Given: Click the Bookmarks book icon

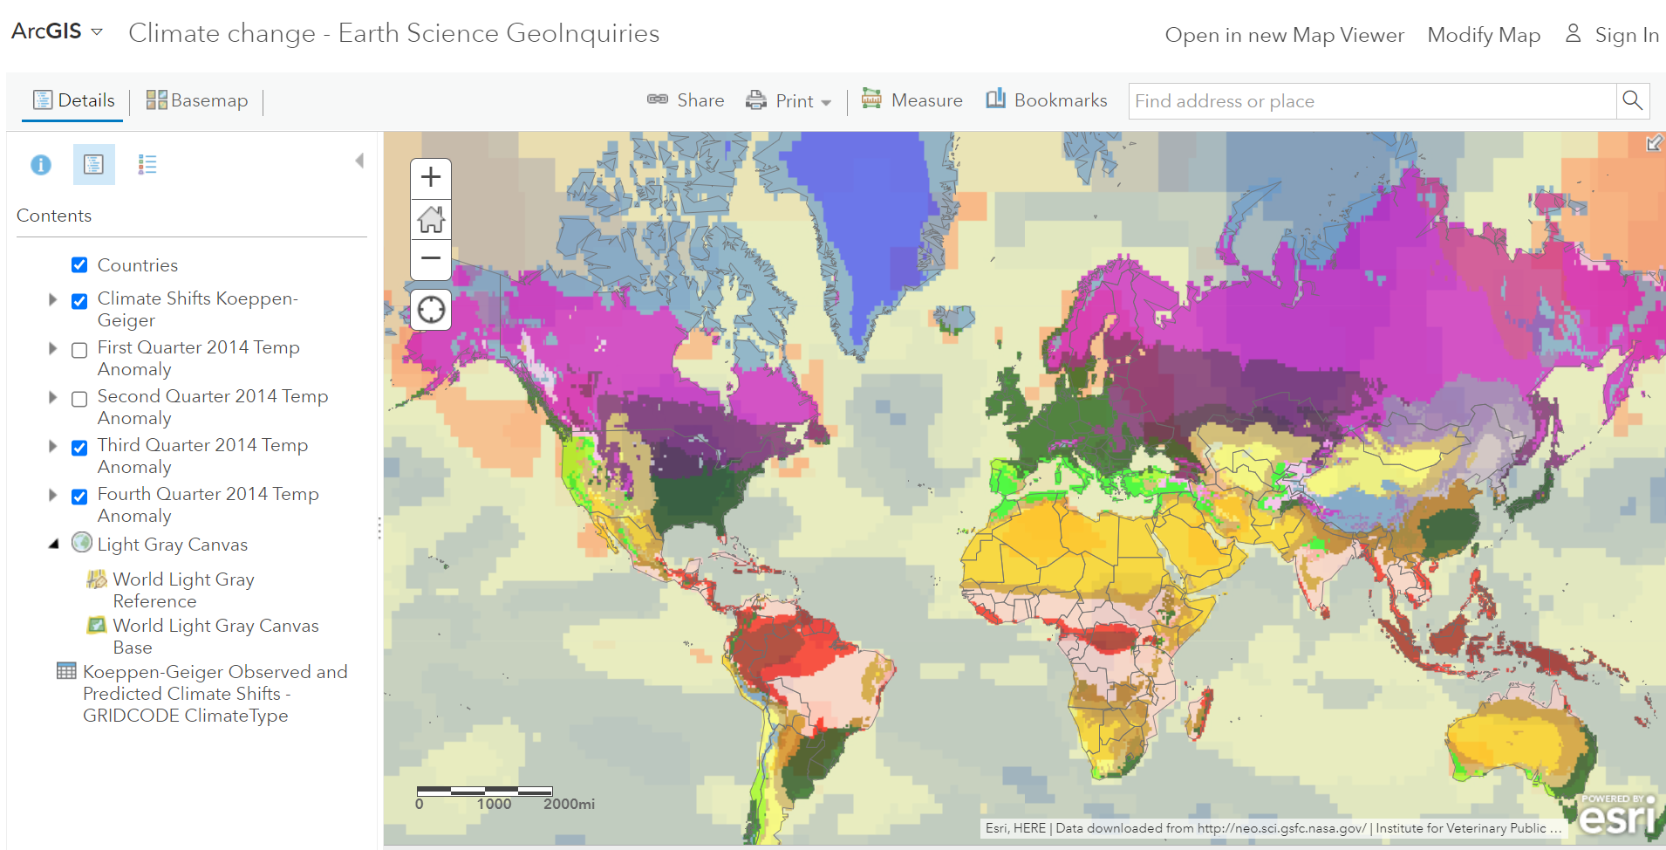Looking at the screenshot, I should 995,99.
